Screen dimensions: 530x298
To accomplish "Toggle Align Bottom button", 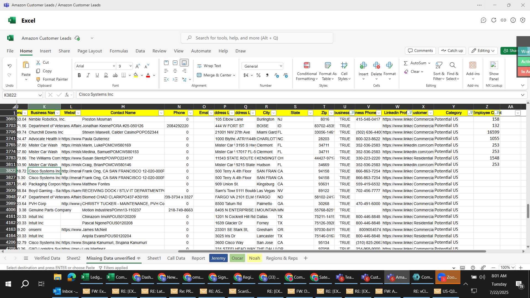I will [x=184, y=63].
